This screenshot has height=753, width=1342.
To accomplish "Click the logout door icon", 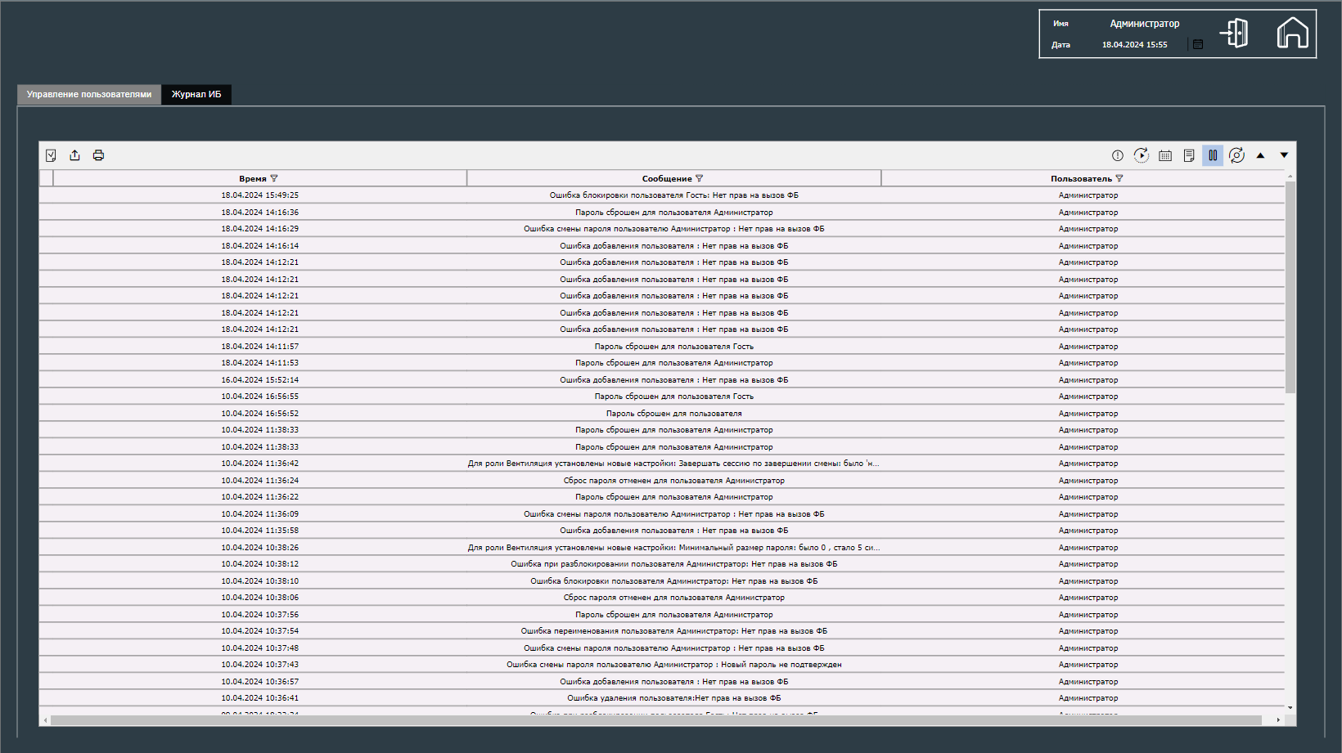I will coord(1234,34).
